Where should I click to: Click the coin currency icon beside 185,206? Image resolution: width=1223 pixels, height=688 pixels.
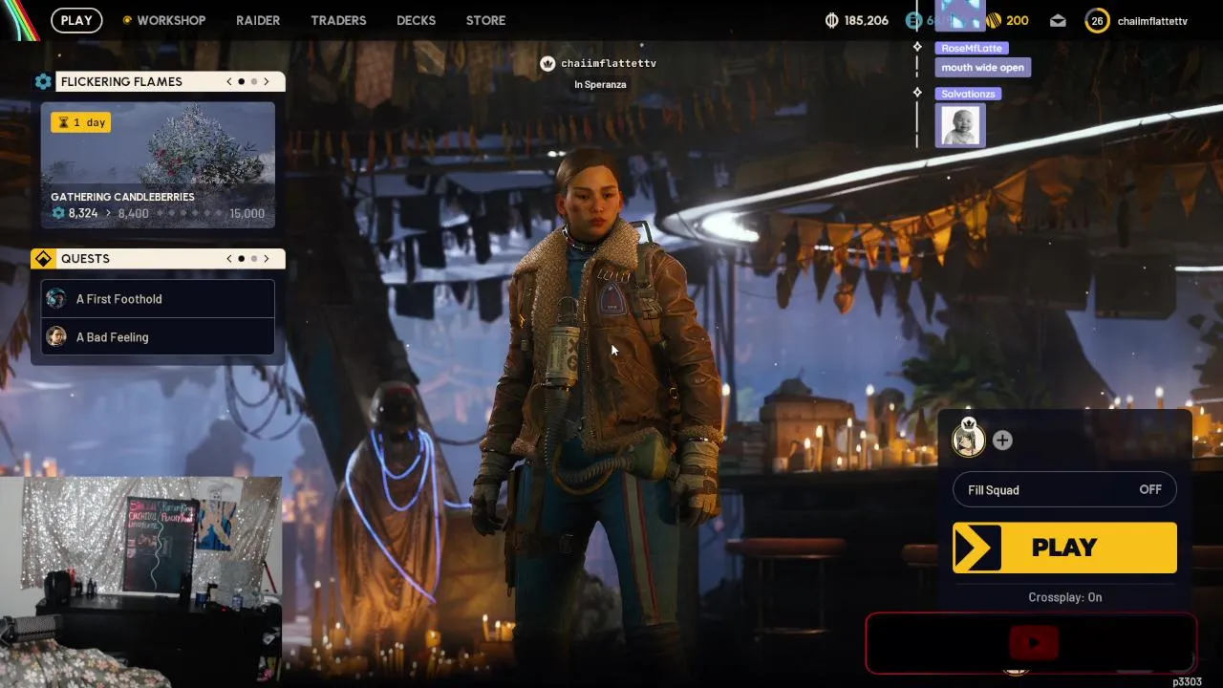(831, 20)
